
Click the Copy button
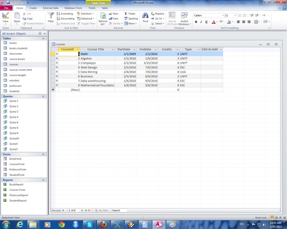point(27,19)
